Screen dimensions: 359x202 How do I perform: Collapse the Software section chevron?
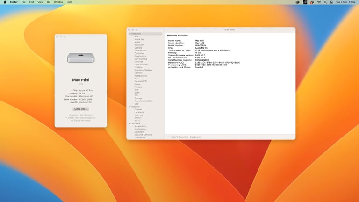pos(130,123)
